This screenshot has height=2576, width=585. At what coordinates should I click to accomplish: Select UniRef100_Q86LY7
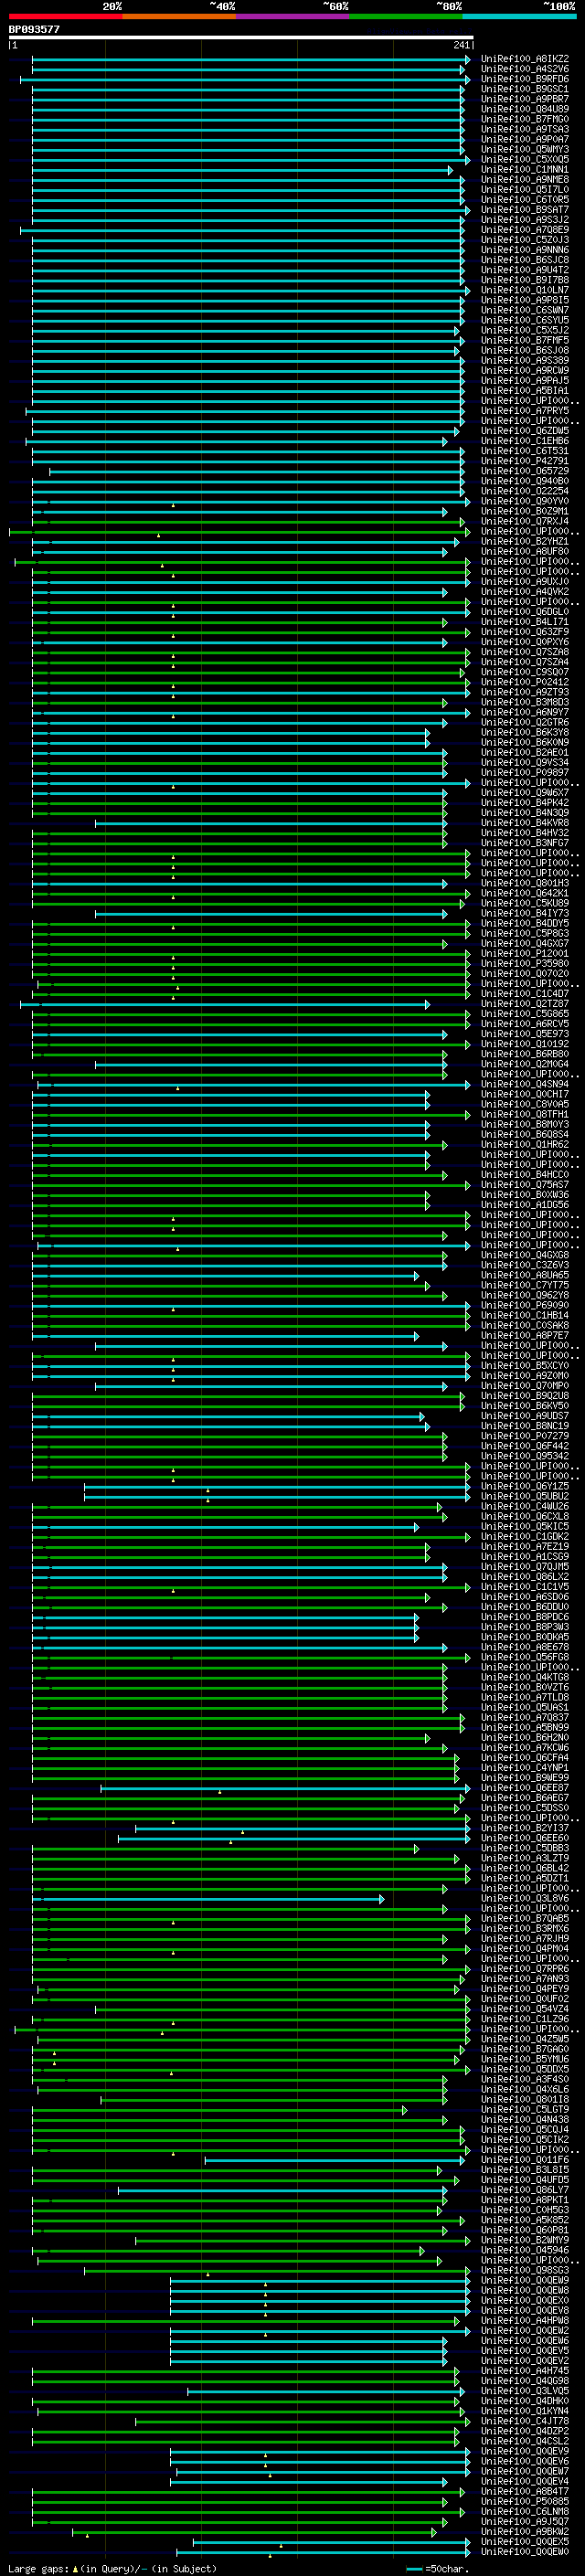(525, 2189)
